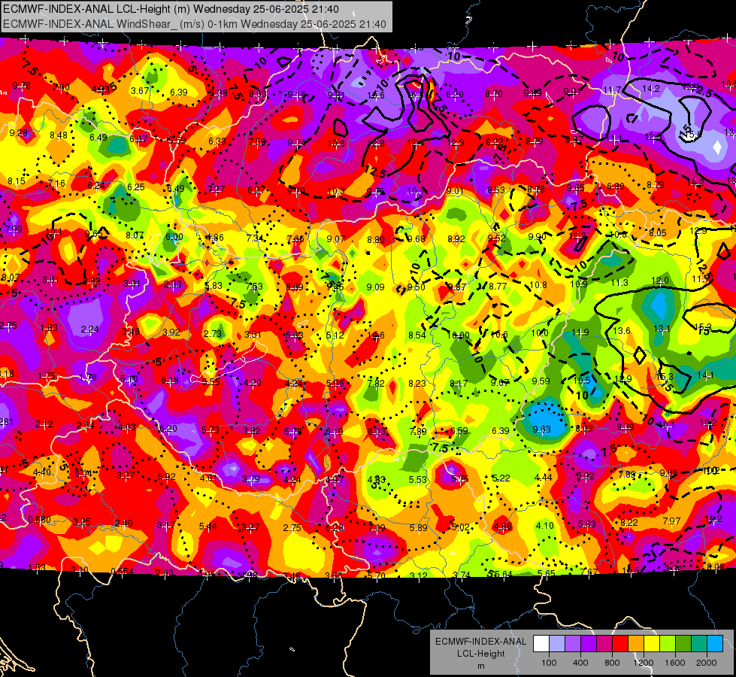Click the grid value 8.92
Viewport: 736px width, 677px height.
456,238
